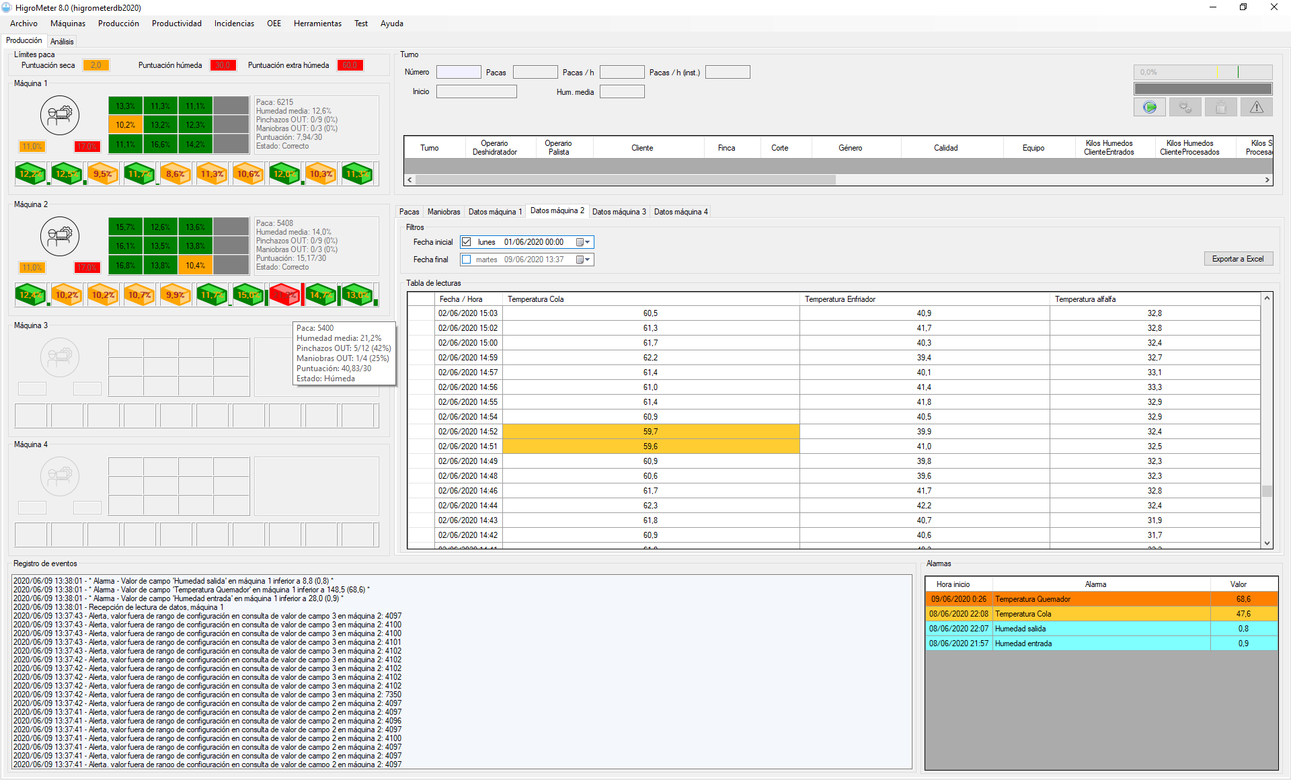Image resolution: width=1291 pixels, height=780 pixels.
Task: Click the 0,0% progress bar
Action: click(1203, 72)
